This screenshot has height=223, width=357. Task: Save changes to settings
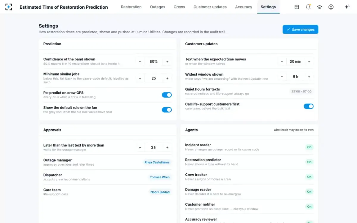point(300,29)
